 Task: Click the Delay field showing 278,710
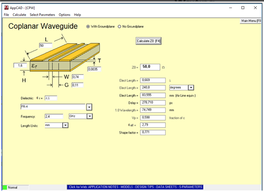(x=153, y=103)
